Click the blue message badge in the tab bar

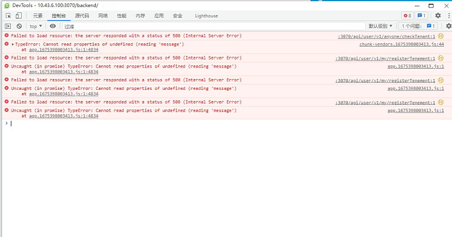tap(422, 16)
